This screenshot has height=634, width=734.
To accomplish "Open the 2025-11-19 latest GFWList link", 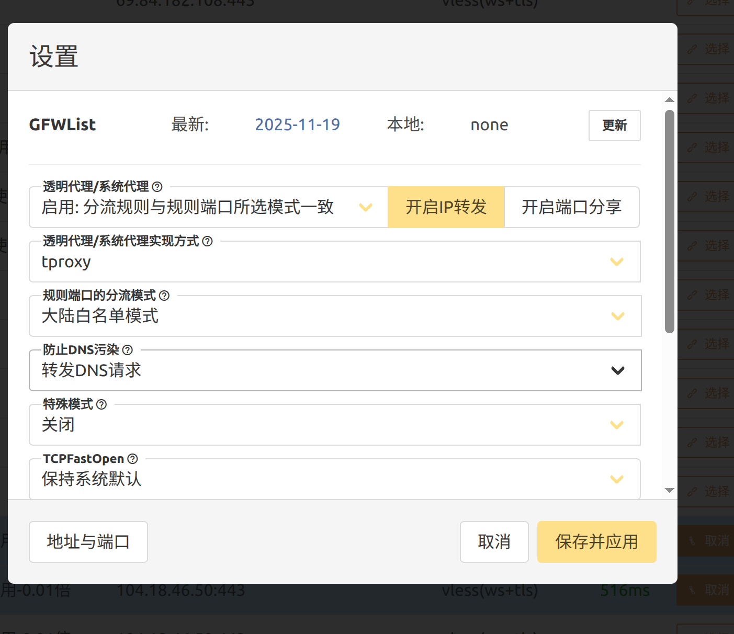I will point(297,125).
